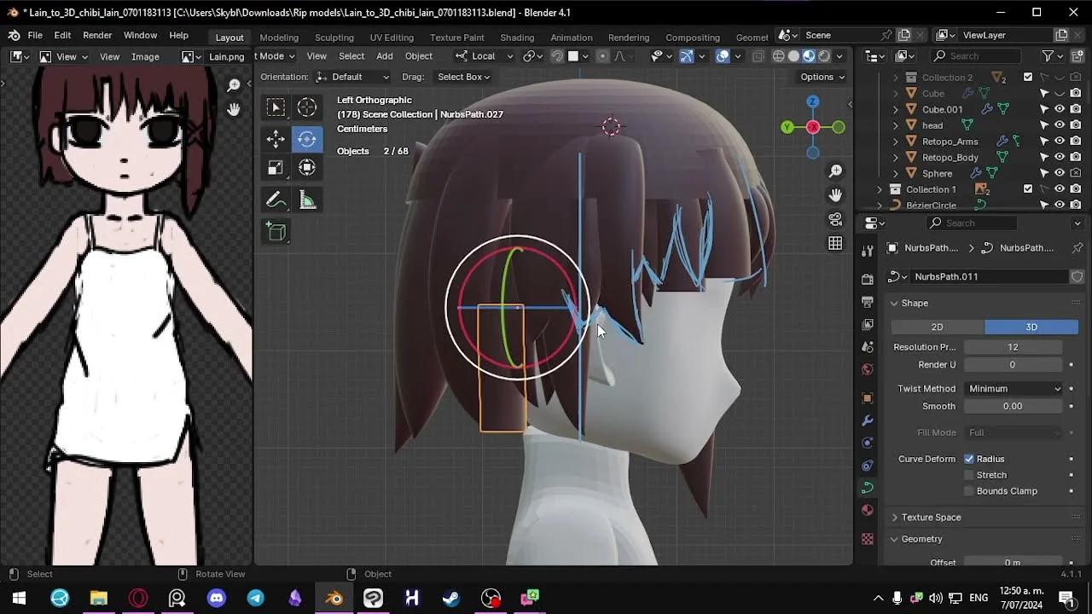Image resolution: width=1092 pixels, height=614 pixels.
Task: Select the Add Cube tool
Action: click(x=276, y=230)
